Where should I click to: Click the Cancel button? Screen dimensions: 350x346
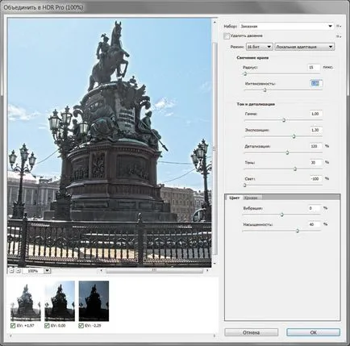tap(251, 332)
